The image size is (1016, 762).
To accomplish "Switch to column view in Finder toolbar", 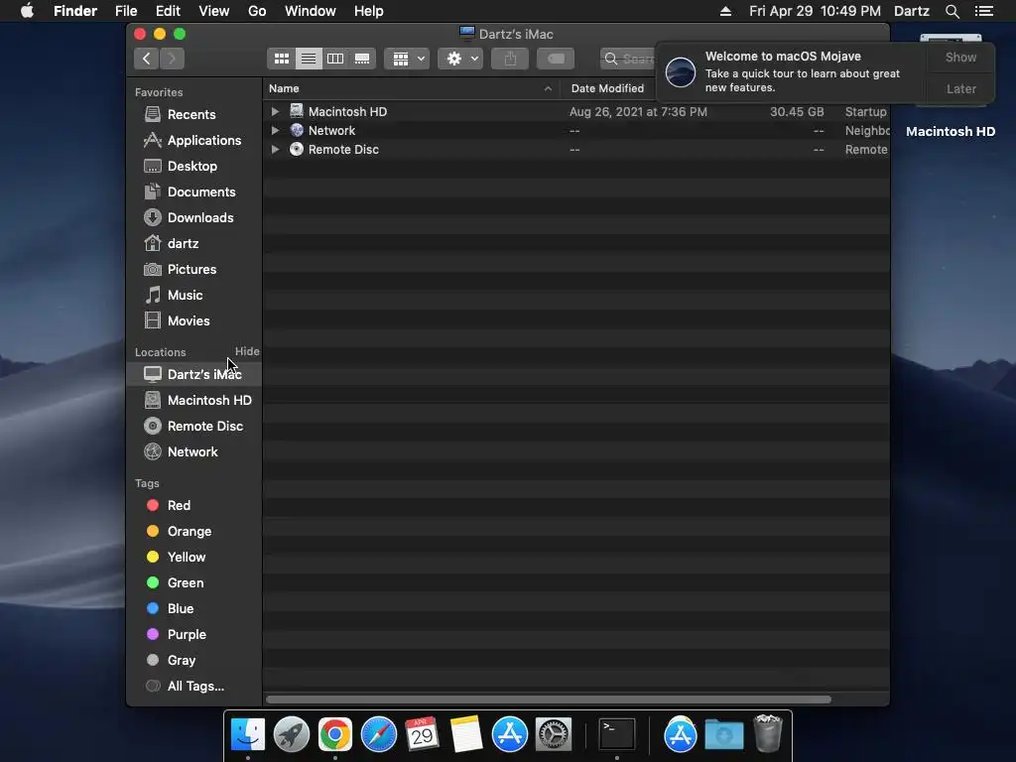I will [335, 59].
